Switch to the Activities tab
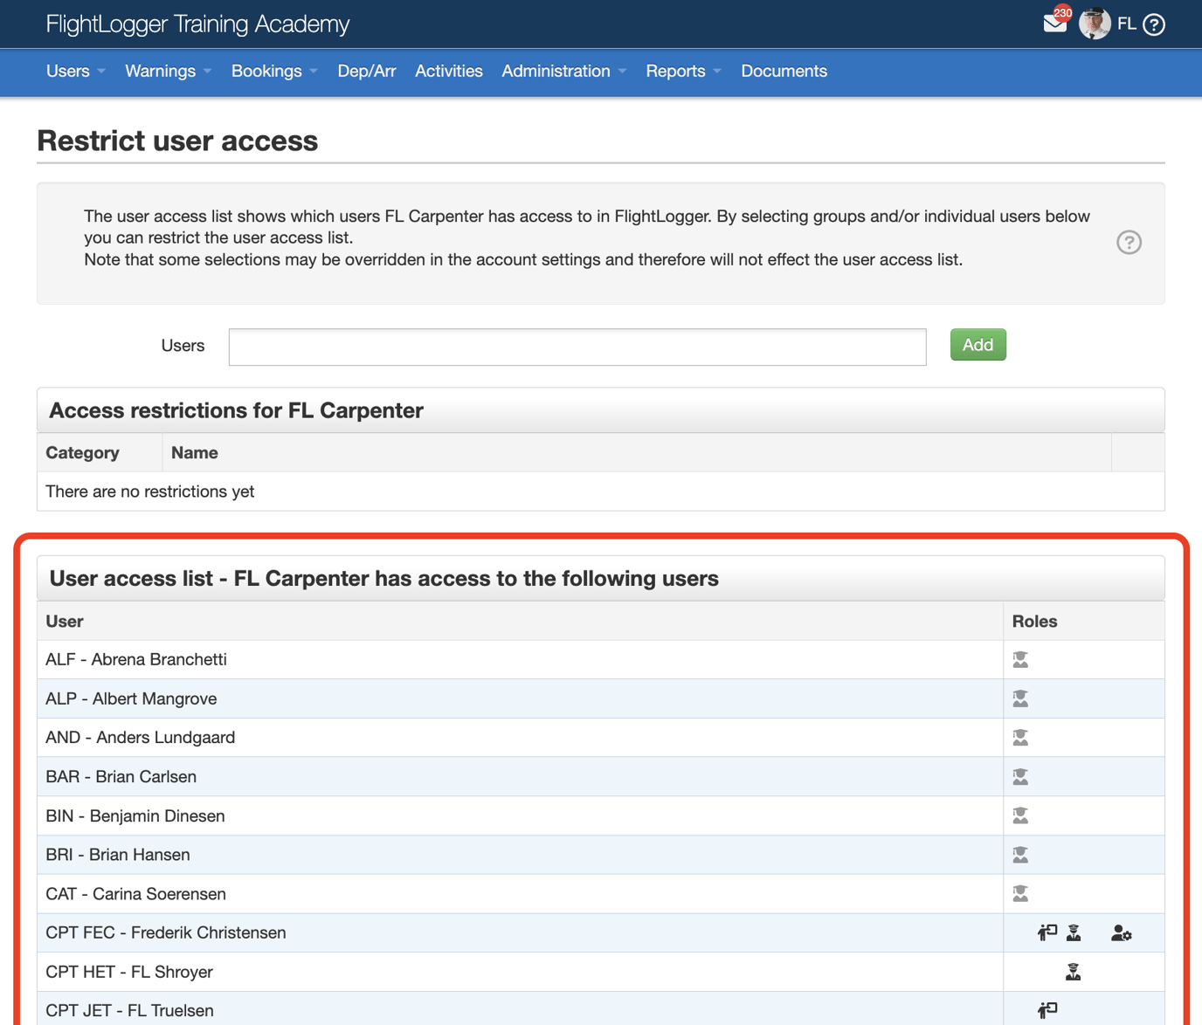Screen dimensions: 1202x1025 click(x=448, y=72)
